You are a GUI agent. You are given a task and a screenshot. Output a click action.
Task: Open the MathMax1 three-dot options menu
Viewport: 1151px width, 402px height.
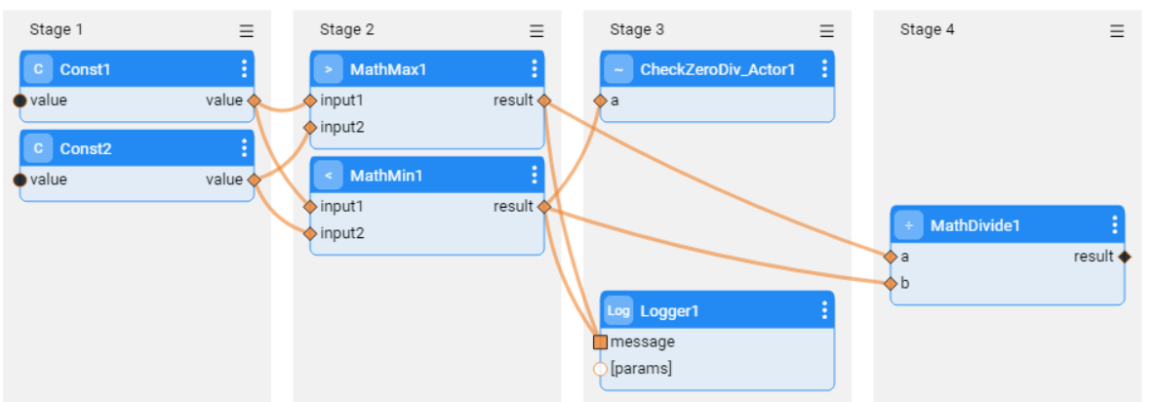534,69
